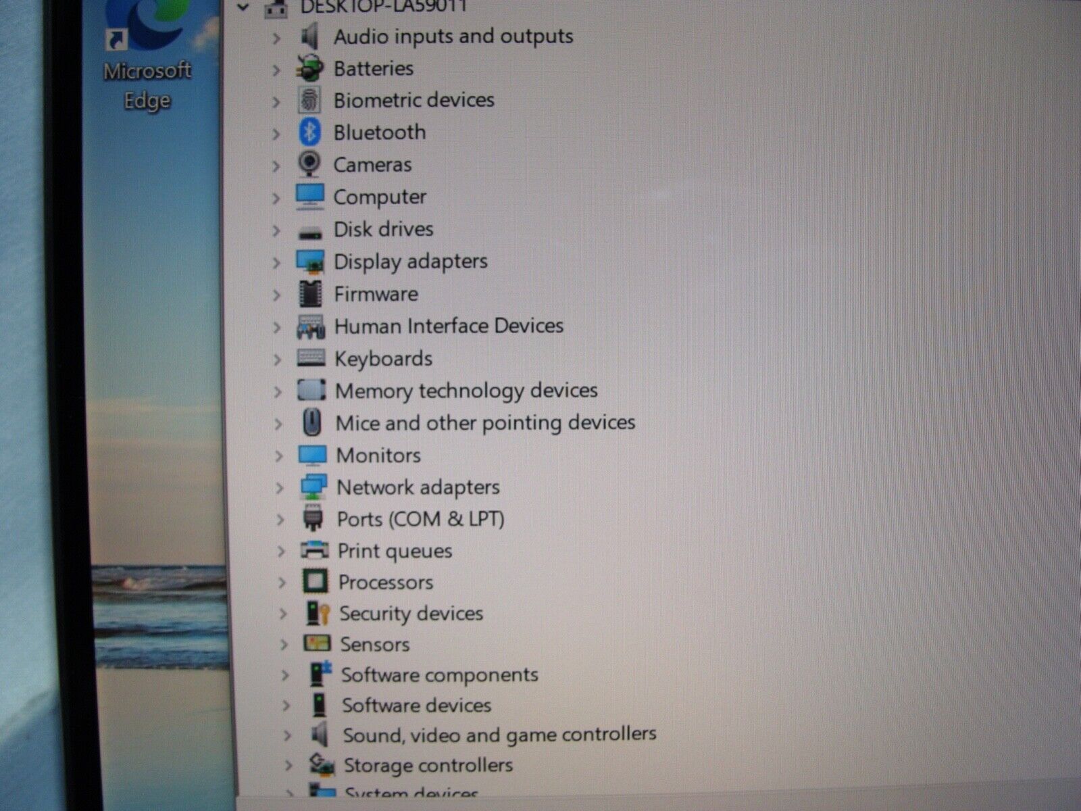Select the Computer category label
This screenshot has width=1081, height=811.
click(x=380, y=197)
